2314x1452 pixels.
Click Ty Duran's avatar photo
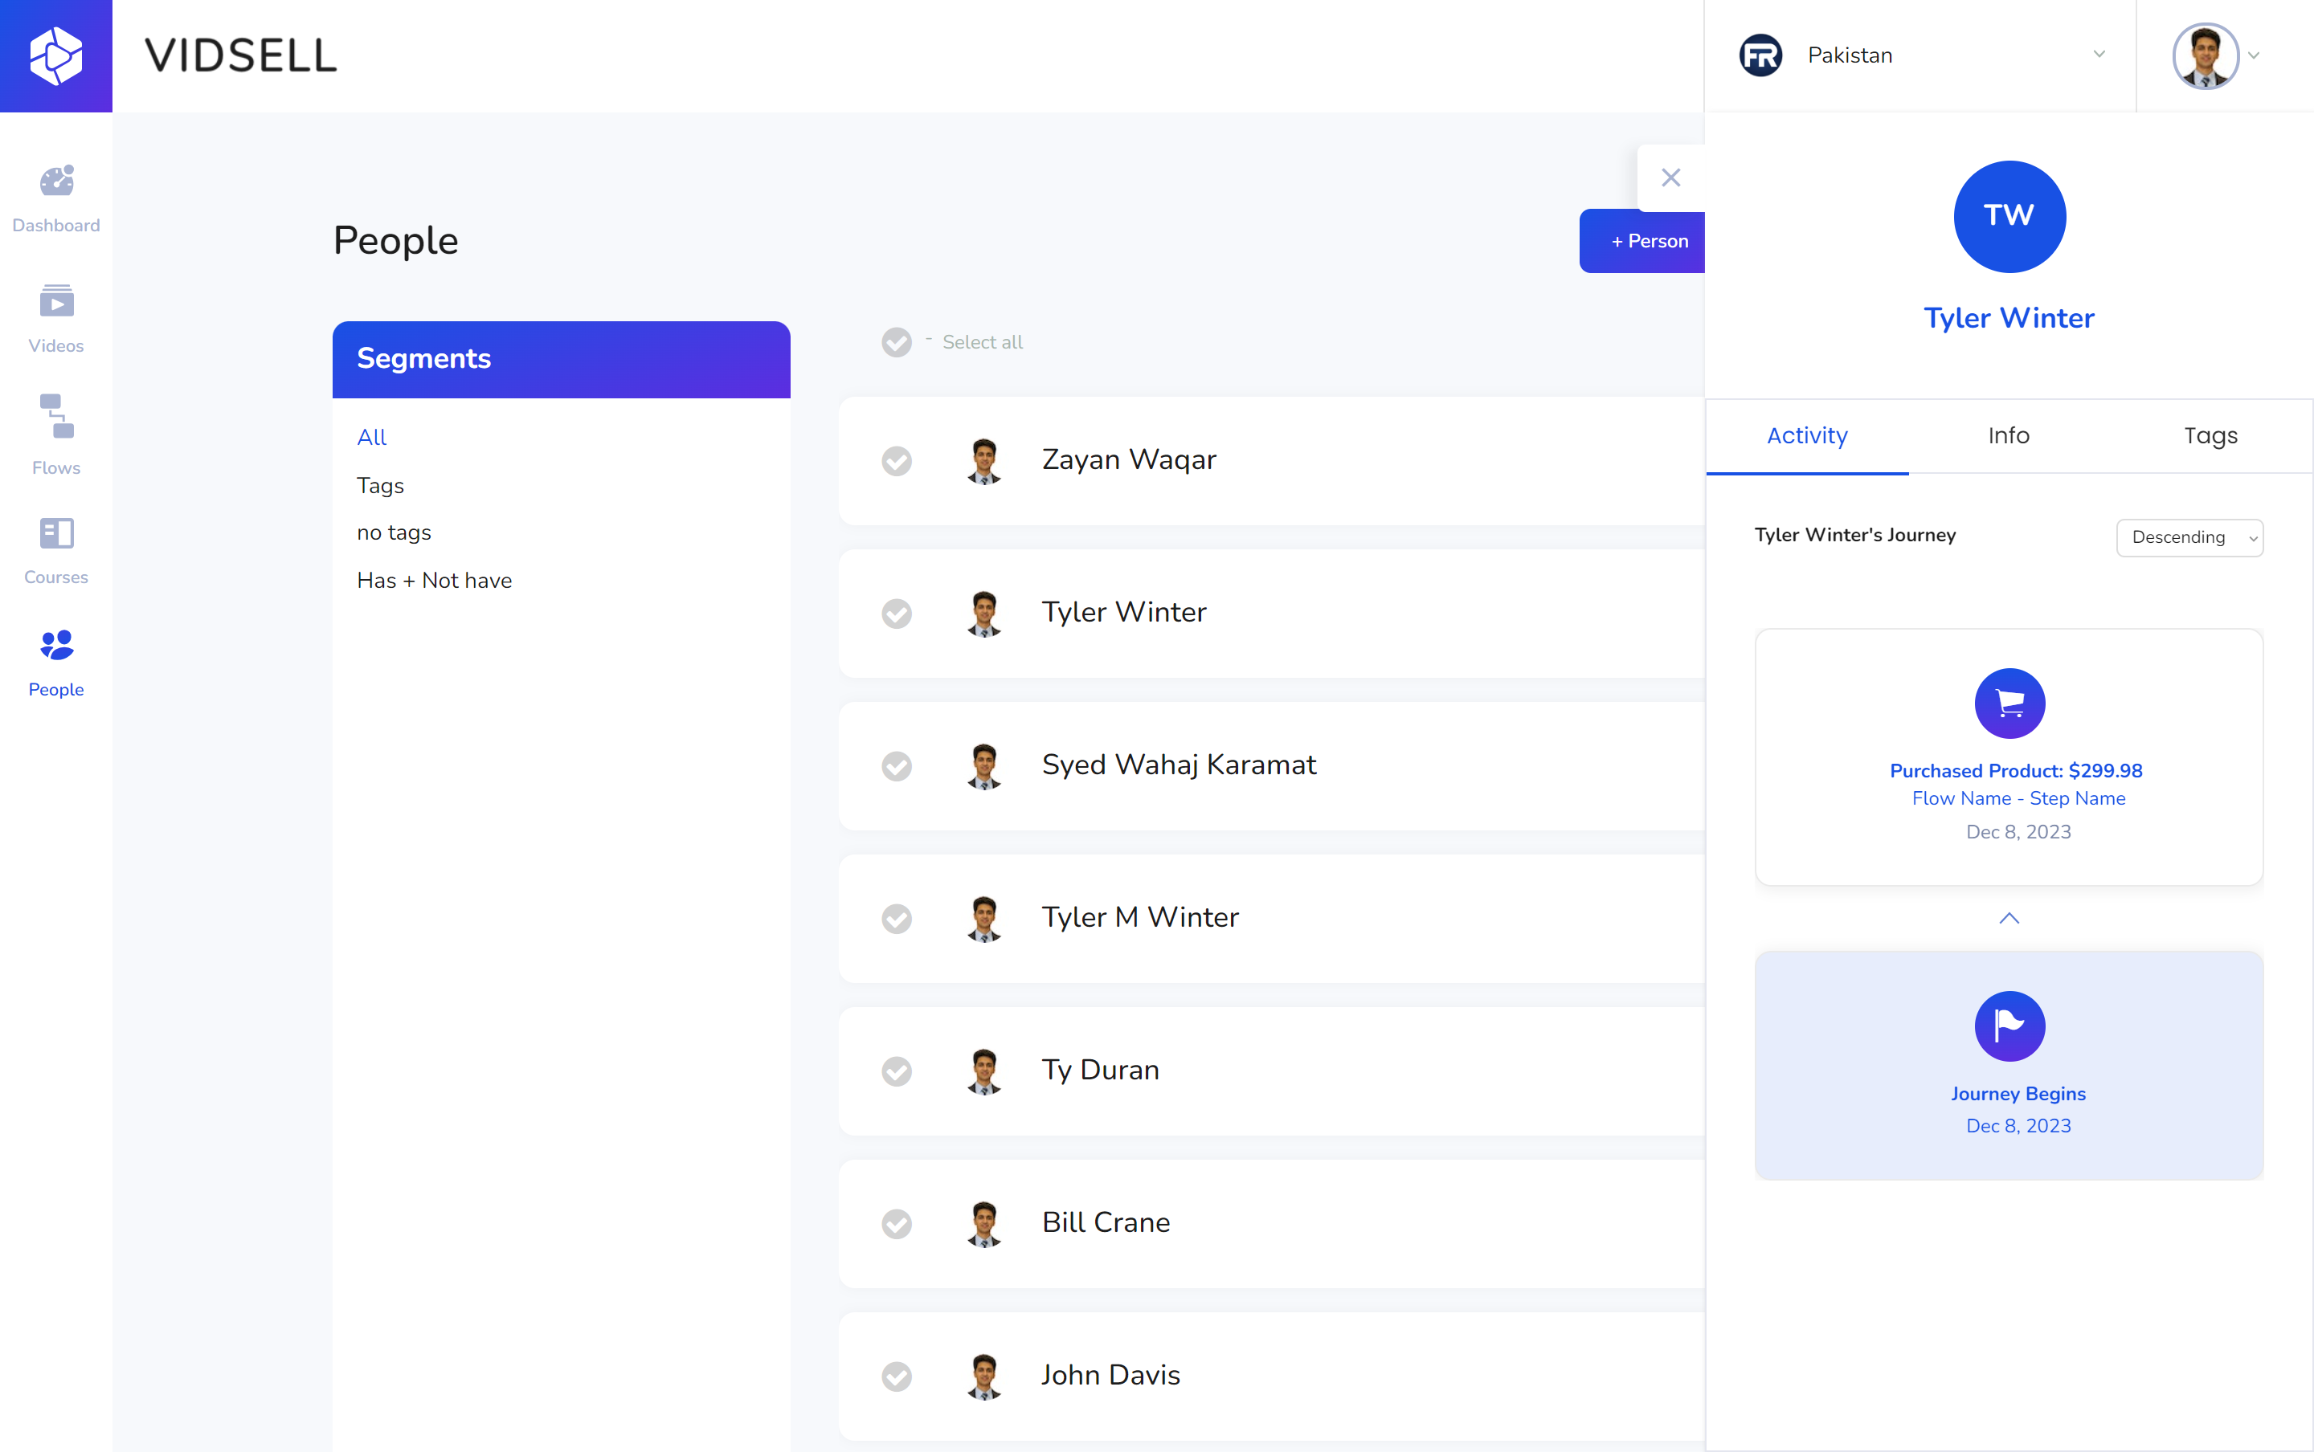(983, 1071)
